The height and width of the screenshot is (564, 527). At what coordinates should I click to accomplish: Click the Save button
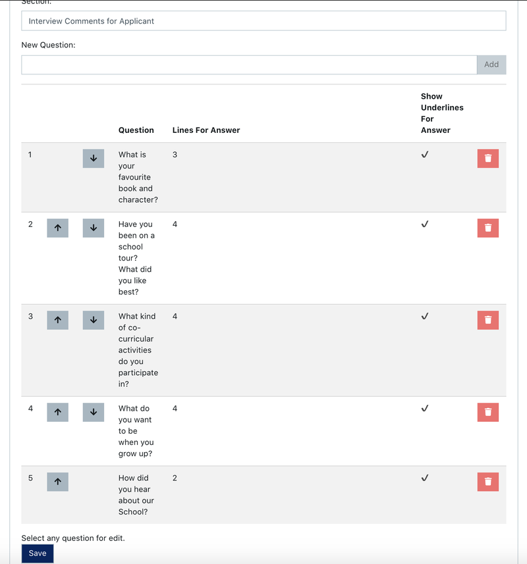point(38,553)
